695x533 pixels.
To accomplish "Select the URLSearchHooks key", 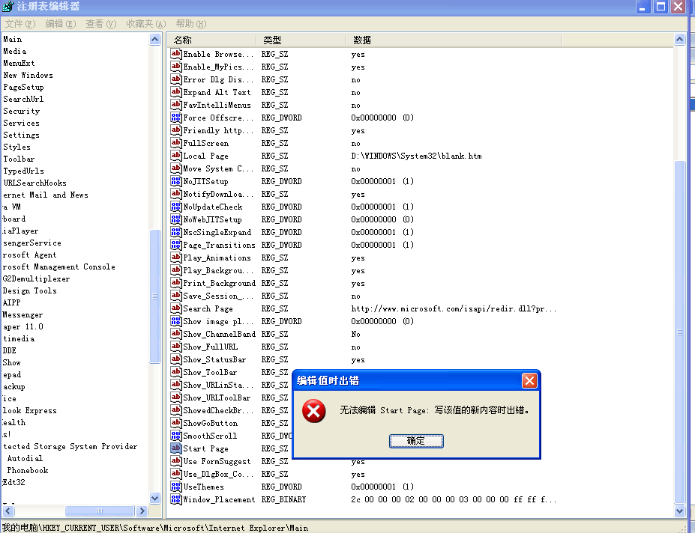I will click(34, 183).
